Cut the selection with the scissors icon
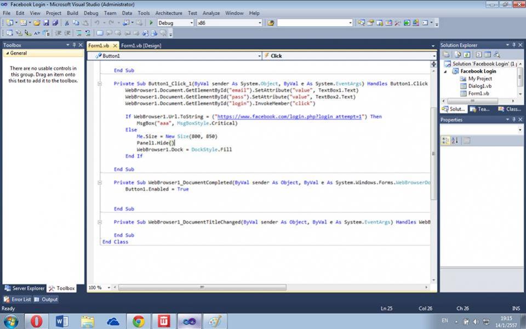The width and height of the screenshot is (526, 329). tap(67, 23)
